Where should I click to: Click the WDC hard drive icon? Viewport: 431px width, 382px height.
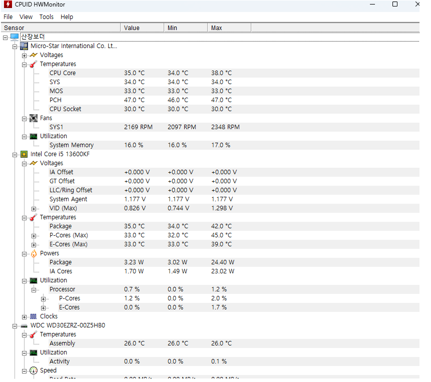(24, 326)
